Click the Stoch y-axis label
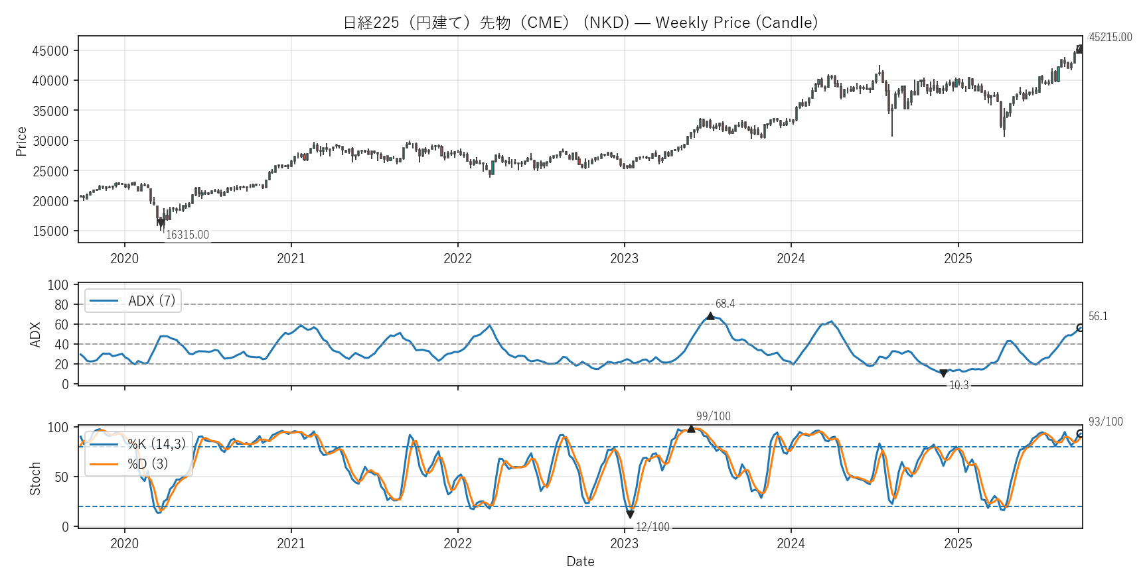Screen dimensions: 1147x582 [35, 479]
